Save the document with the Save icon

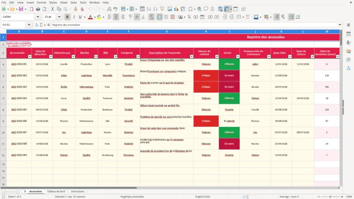(x=21, y=9)
